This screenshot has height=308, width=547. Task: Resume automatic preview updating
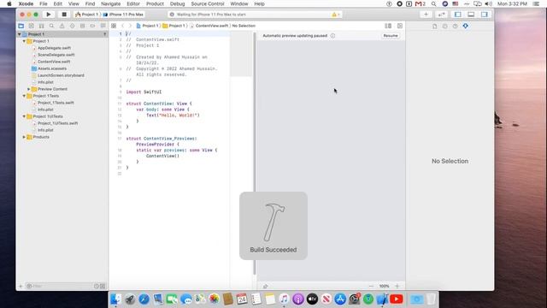(x=391, y=36)
